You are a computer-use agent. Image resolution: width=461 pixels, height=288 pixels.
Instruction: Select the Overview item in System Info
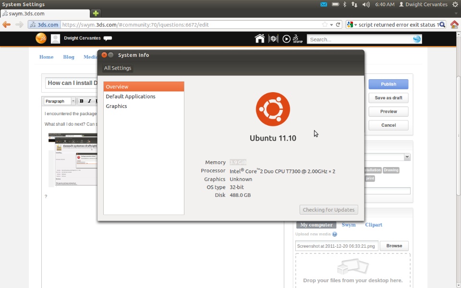click(x=144, y=87)
